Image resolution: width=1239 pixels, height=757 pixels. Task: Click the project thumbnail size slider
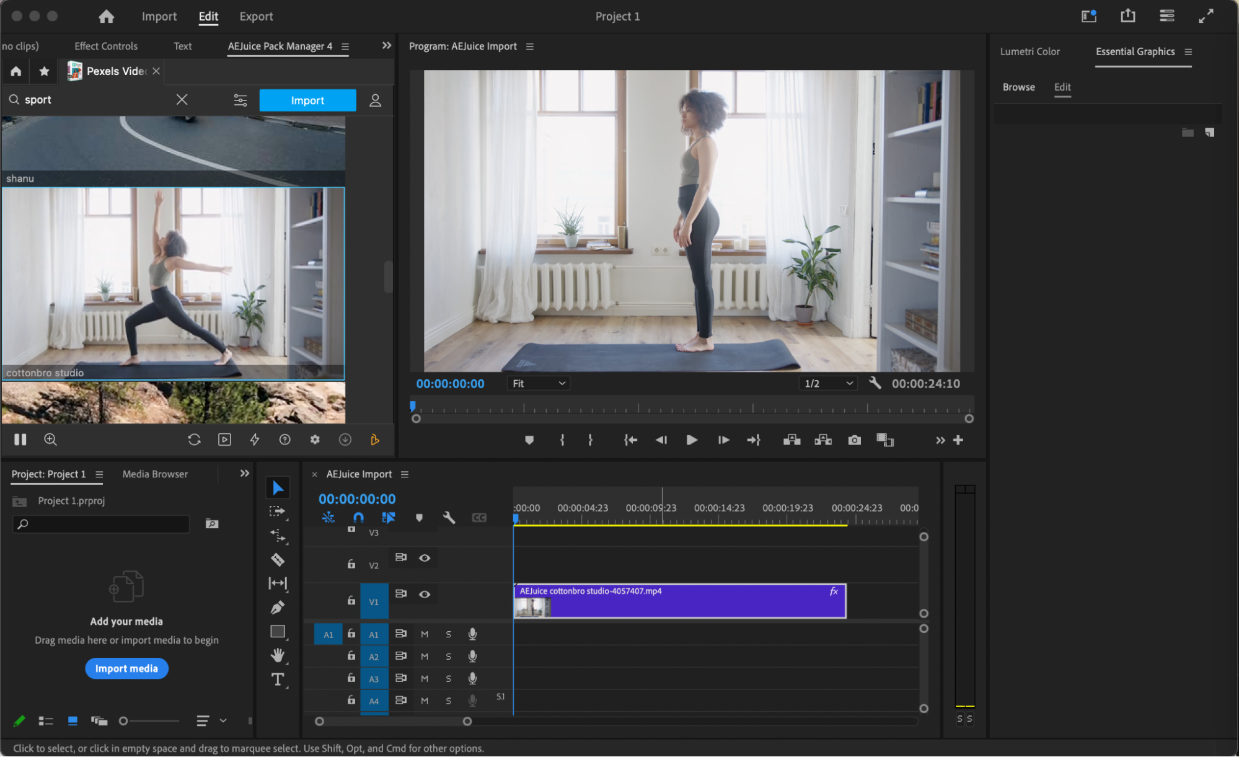click(124, 721)
